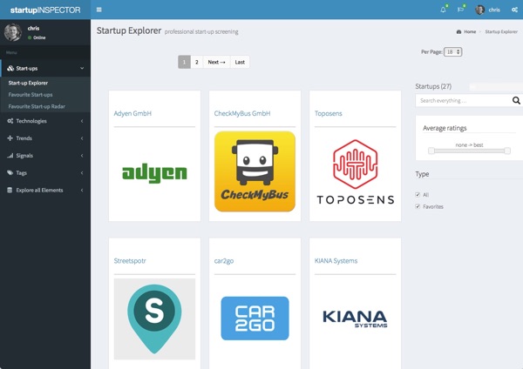Image resolution: width=523 pixels, height=369 pixels.
Task: Click the search magnifier icon
Action: [x=516, y=100]
